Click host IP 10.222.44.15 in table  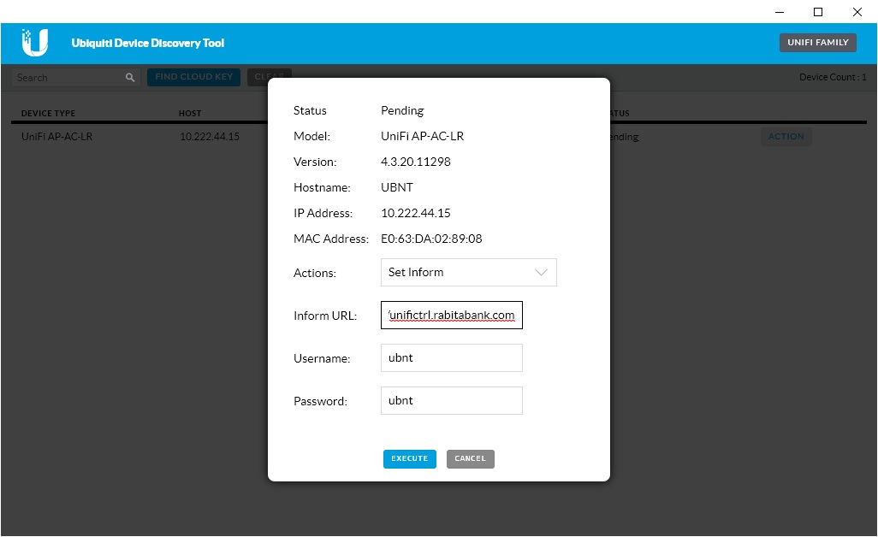click(x=210, y=137)
